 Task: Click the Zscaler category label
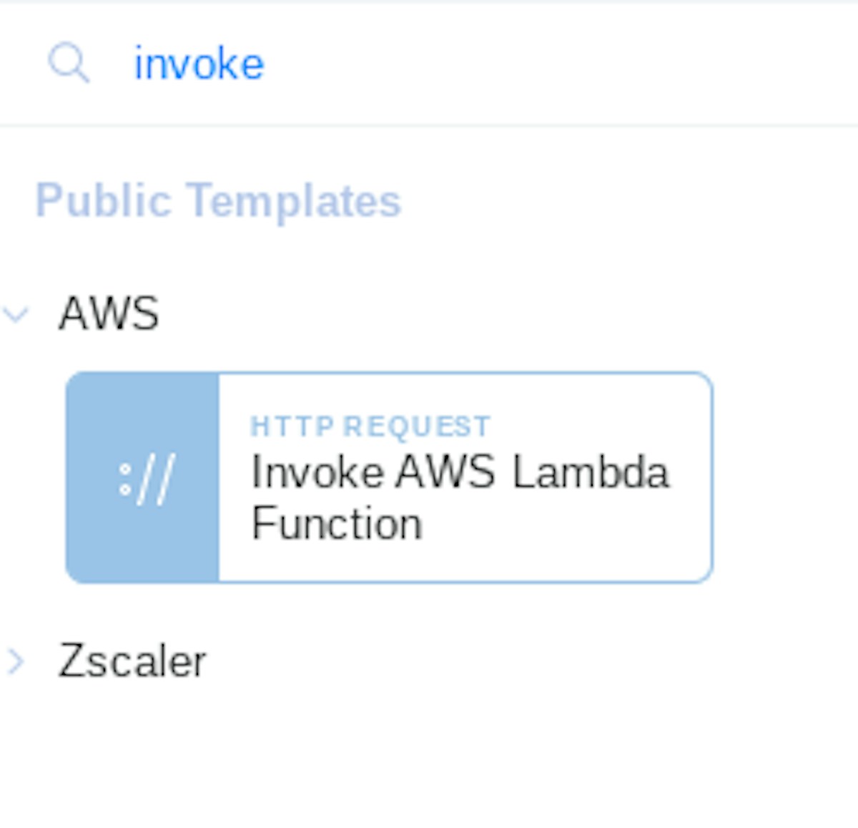click(132, 661)
